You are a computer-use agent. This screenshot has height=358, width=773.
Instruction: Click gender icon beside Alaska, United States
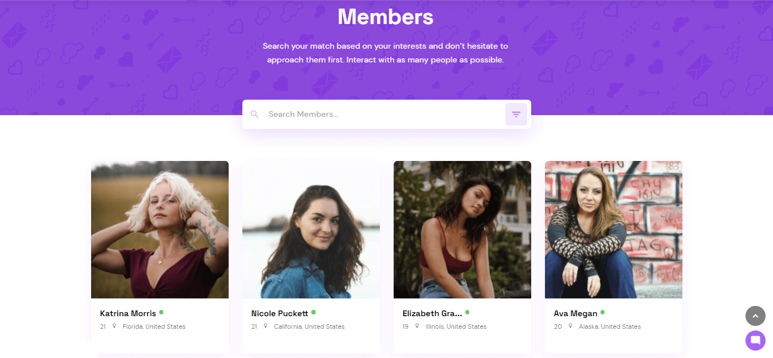pyautogui.click(x=570, y=326)
